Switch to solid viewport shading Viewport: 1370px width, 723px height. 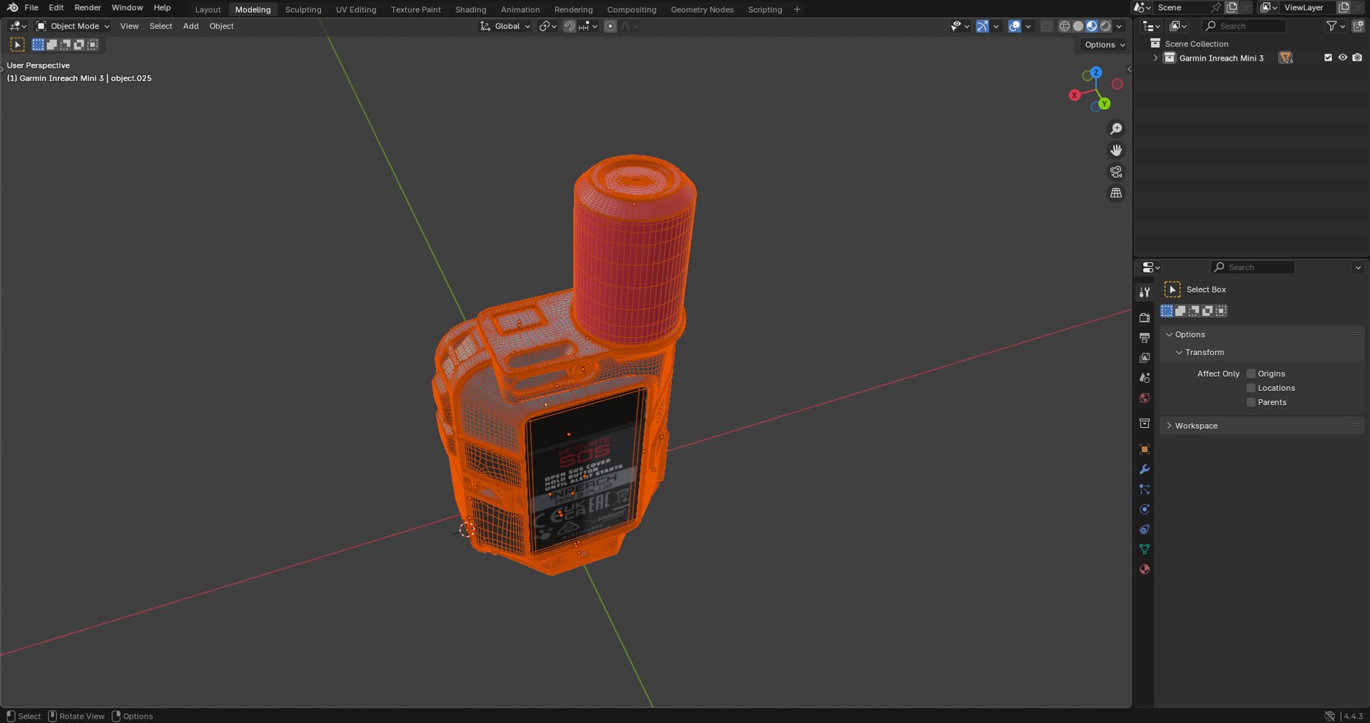(1078, 26)
